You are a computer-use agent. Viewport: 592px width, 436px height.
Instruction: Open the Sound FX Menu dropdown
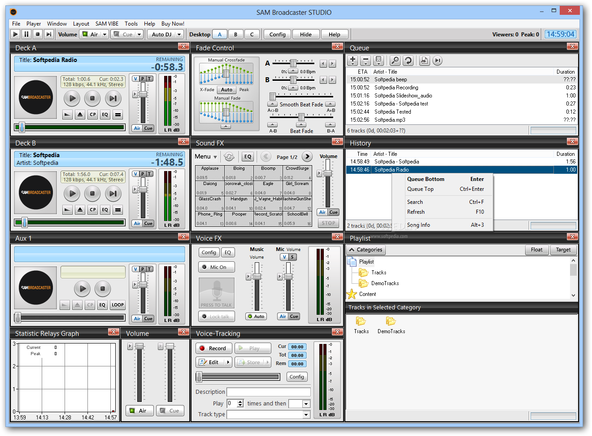(206, 156)
